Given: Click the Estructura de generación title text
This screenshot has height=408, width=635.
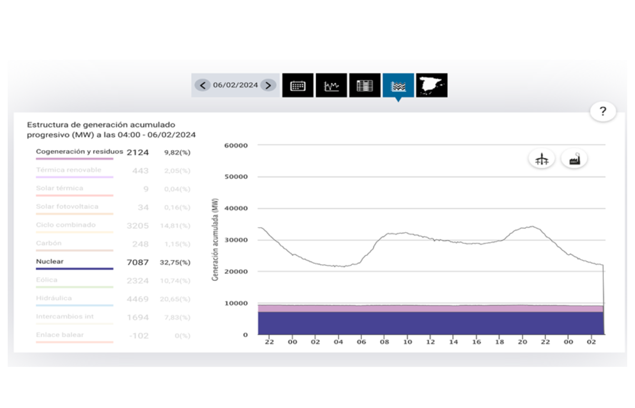Looking at the screenshot, I should (111, 130).
